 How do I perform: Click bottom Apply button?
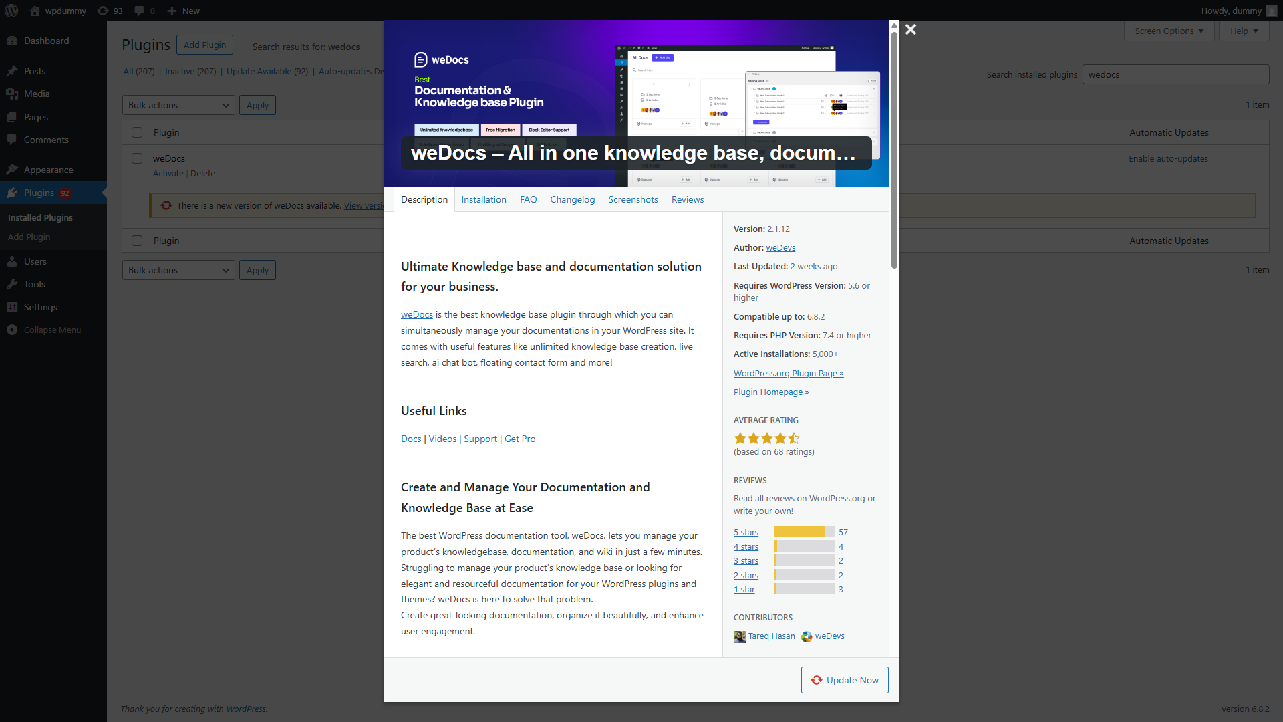[x=257, y=270]
